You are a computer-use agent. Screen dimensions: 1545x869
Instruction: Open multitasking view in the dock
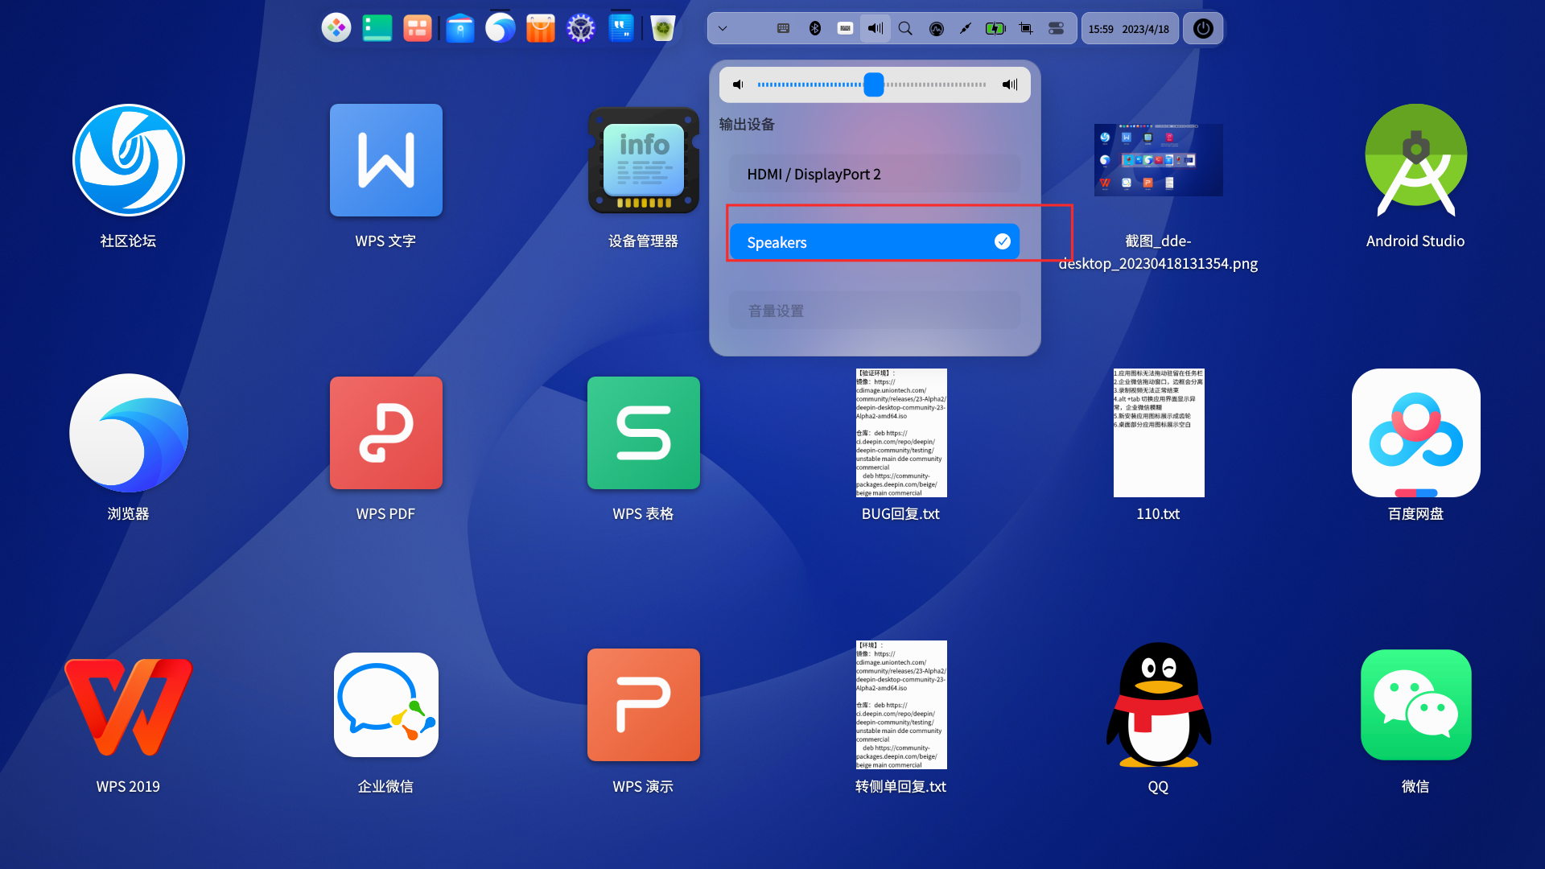pos(417,28)
